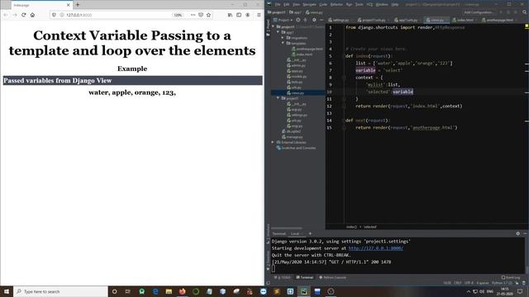529x297 pixels.
Task: Click the 120% zoom level indicator
Action: pos(178,15)
